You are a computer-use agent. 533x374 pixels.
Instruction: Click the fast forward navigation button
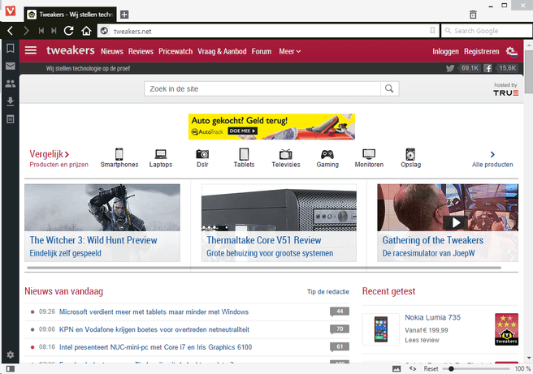pyautogui.click(x=54, y=31)
